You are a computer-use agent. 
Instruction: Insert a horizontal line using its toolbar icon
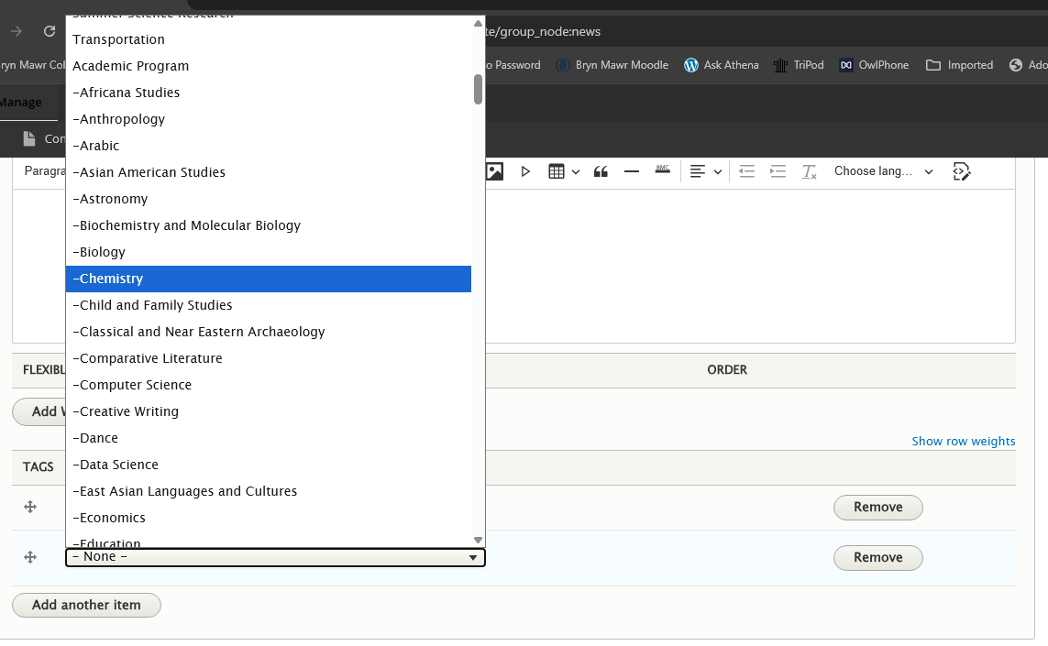[x=632, y=171]
